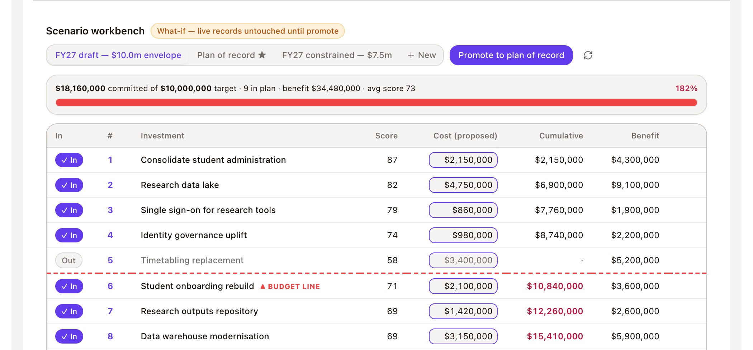
Task: Toggle In for Identity governance uplift
Action: [69, 235]
